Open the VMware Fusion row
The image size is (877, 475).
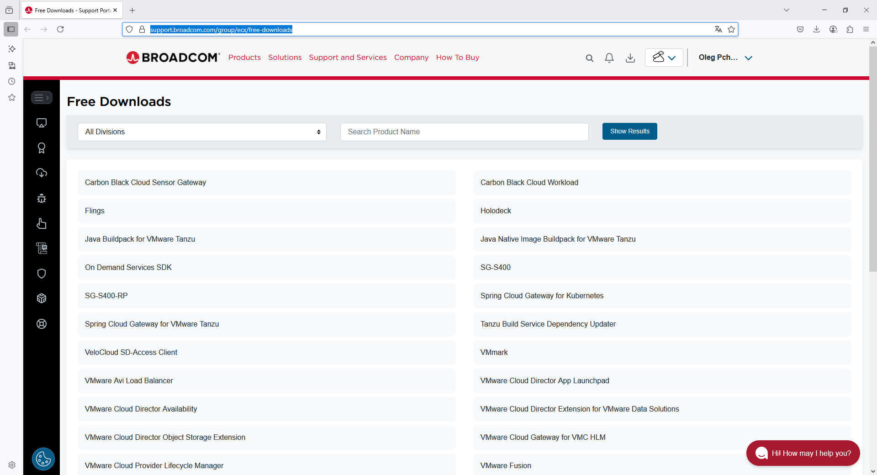[662, 465]
